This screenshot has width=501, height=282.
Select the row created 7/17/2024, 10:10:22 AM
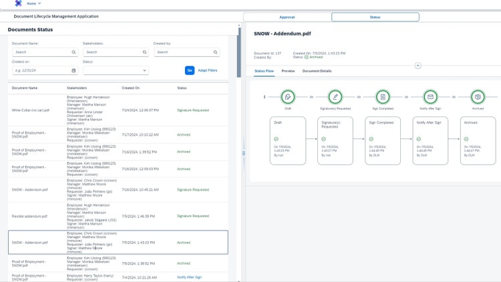tap(118, 134)
